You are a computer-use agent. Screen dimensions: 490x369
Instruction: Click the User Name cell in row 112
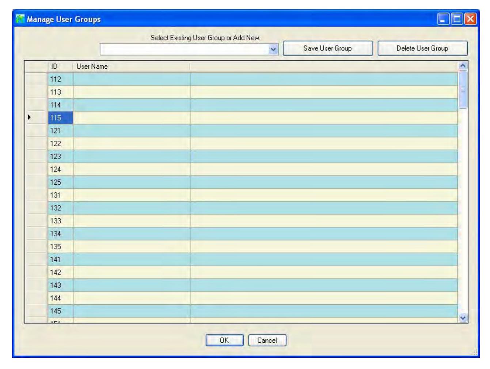click(132, 79)
